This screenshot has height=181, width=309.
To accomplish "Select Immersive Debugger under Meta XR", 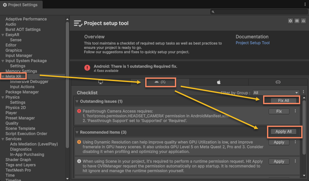I will [x=29, y=81].
